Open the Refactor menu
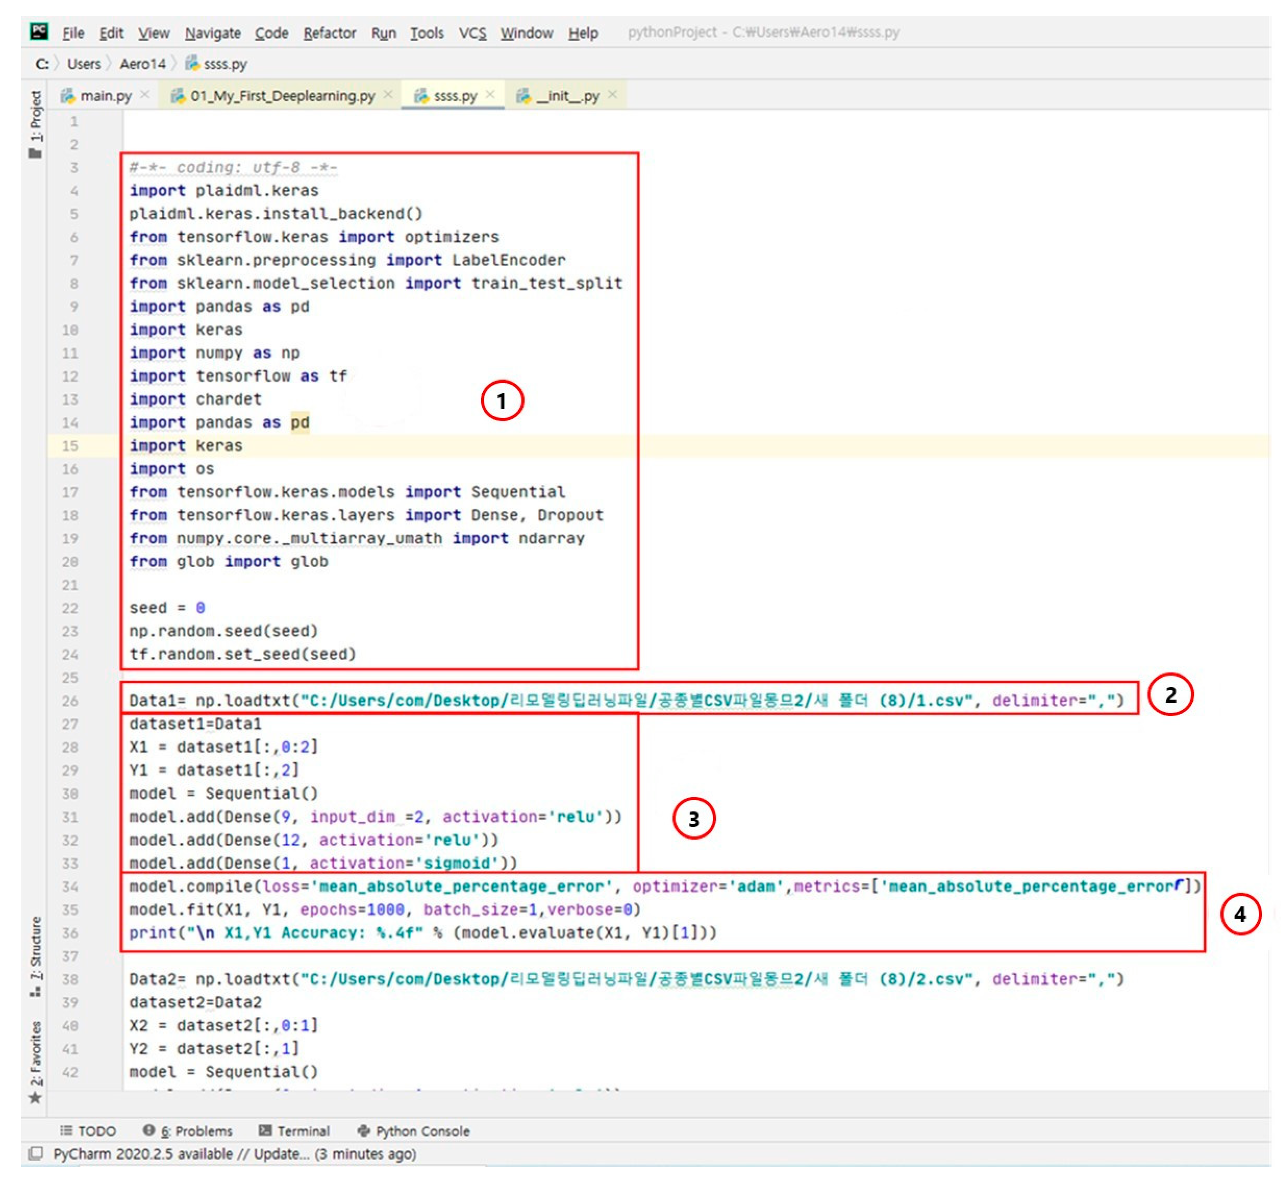 click(329, 33)
